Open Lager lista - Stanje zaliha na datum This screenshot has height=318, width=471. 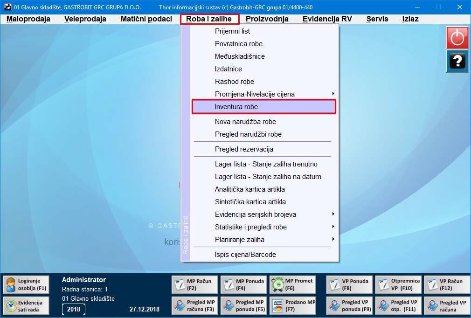click(262, 177)
